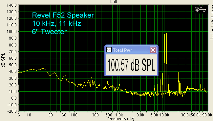Click the 6" Tweeter annotation line

click(49, 32)
